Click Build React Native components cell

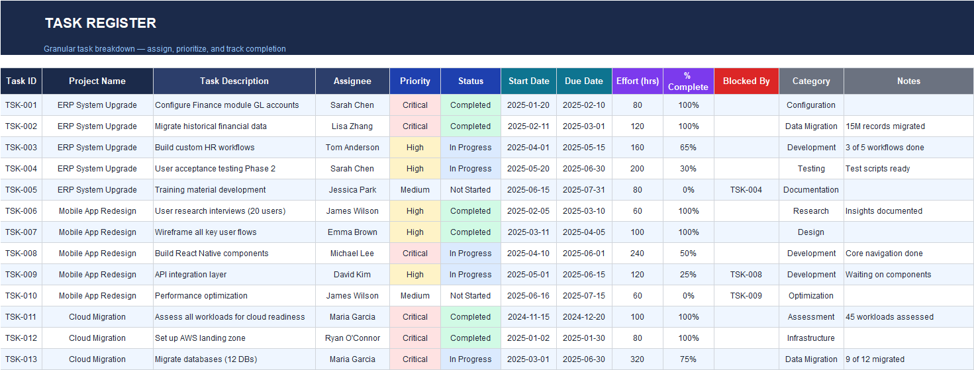pos(234,253)
